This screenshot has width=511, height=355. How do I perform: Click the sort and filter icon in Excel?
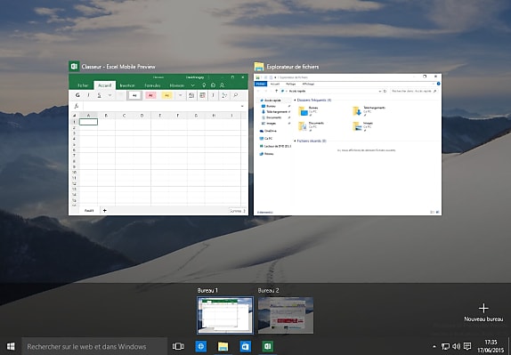click(x=224, y=95)
